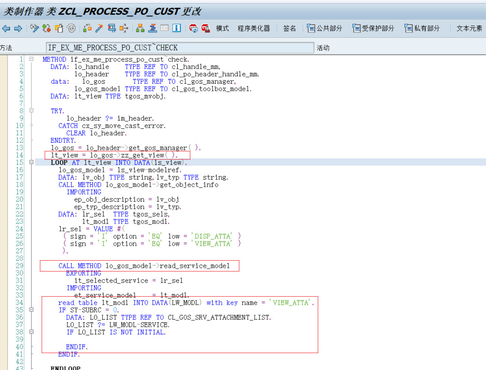Click 'ep_typ_description' parameter on line 21

[109, 207]
